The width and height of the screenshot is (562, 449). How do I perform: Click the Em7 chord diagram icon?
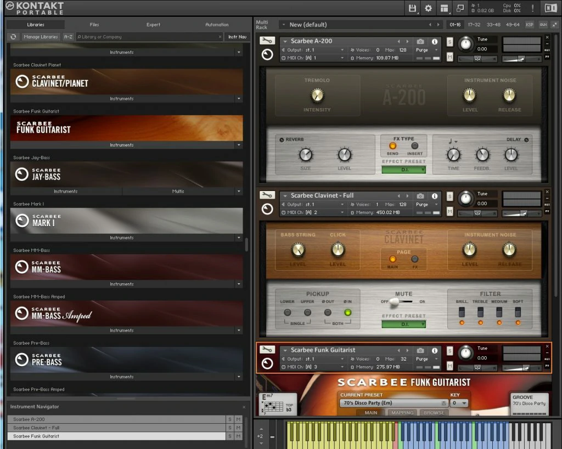[x=278, y=404]
